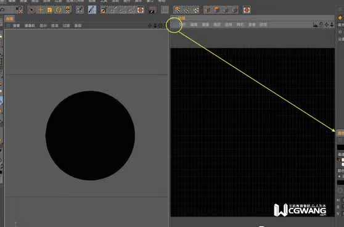Click the black texture canvas grid
The image size is (344, 227).
(253, 133)
